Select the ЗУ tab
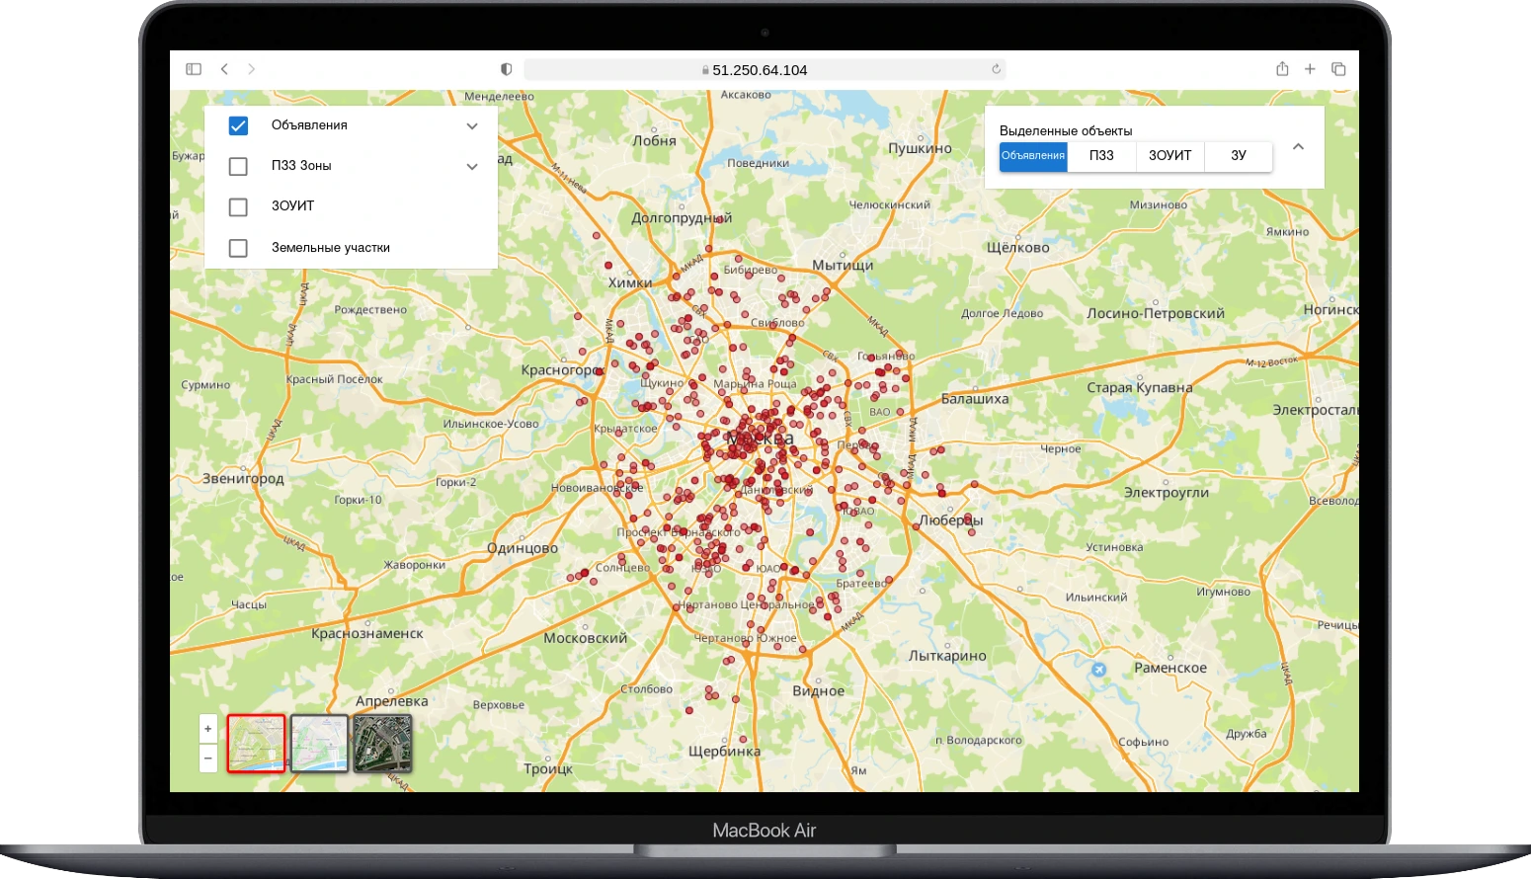Screen dimensions: 1531x879 click(1238, 156)
